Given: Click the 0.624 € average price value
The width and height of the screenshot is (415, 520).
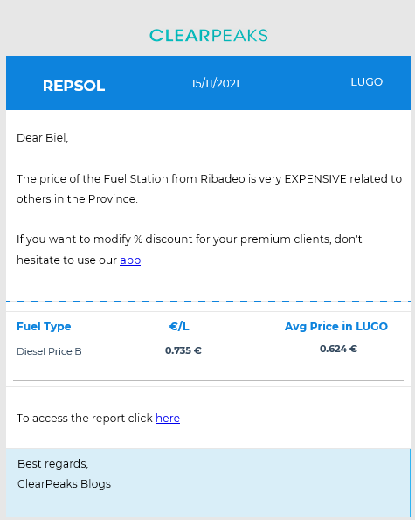Looking at the screenshot, I should click(x=338, y=349).
